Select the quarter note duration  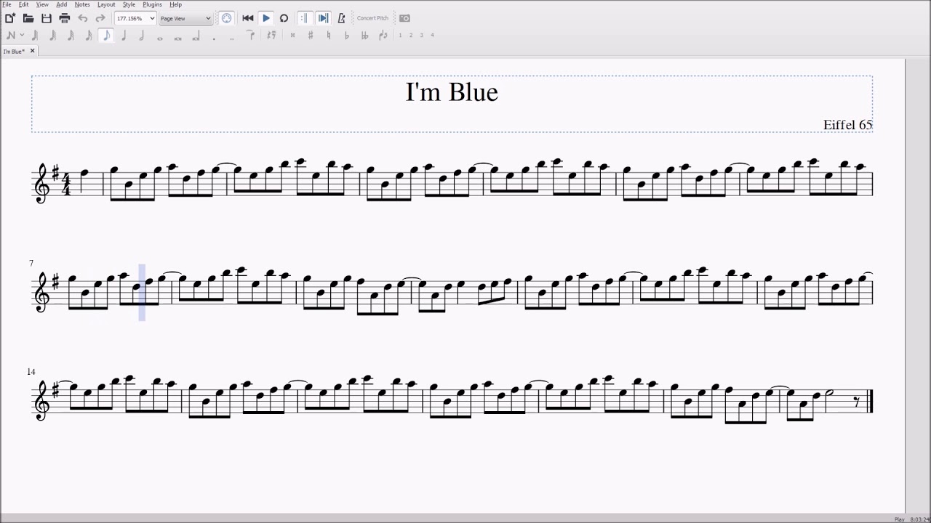pyautogui.click(x=124, y=35)
